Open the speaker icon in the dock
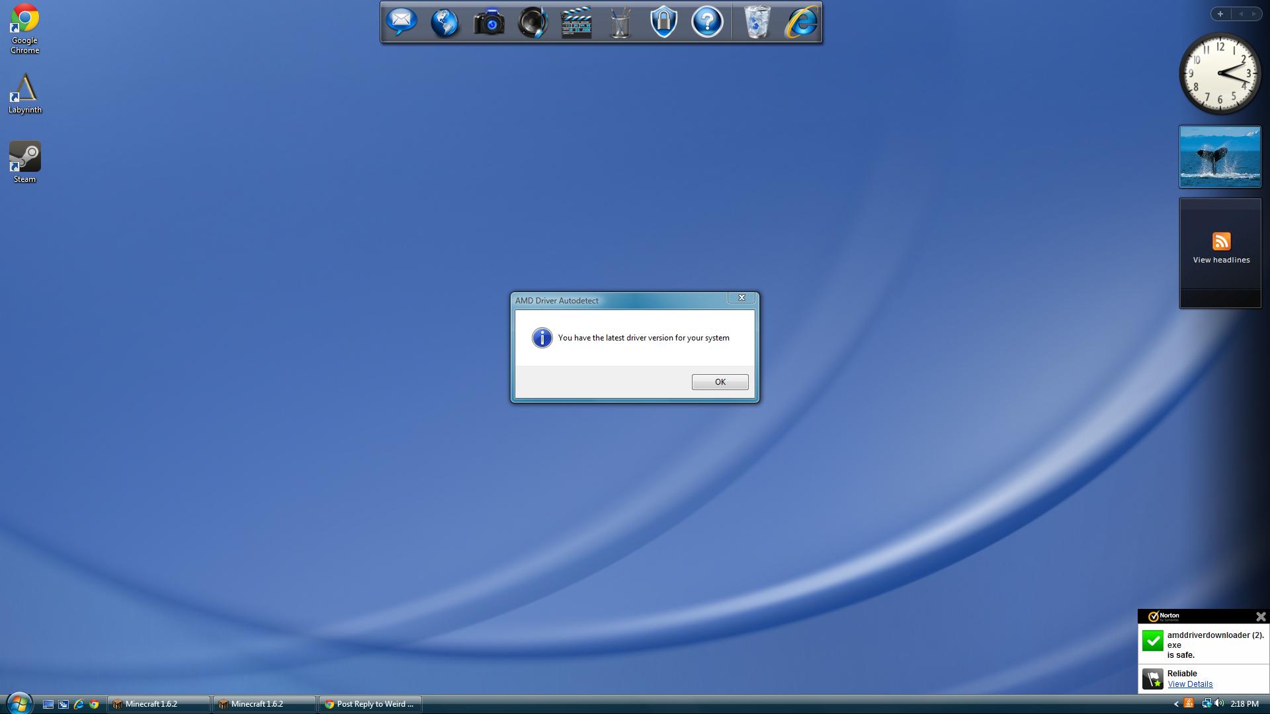Image resolution: width=1270 pixels, height=714 pixels. pyautogui.click(x=532, y=22)
